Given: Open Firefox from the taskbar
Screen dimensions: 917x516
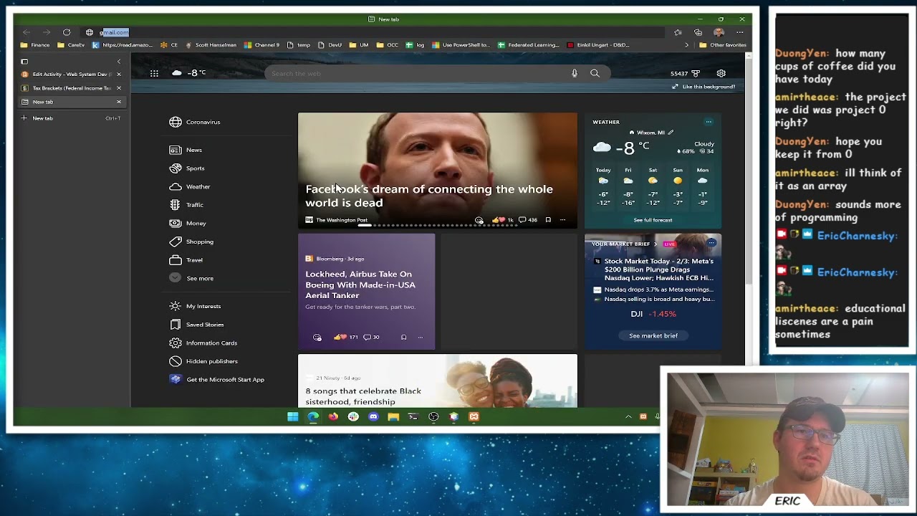Looking at the screenshot, I should pyautogui.click(x=333, y=416).
